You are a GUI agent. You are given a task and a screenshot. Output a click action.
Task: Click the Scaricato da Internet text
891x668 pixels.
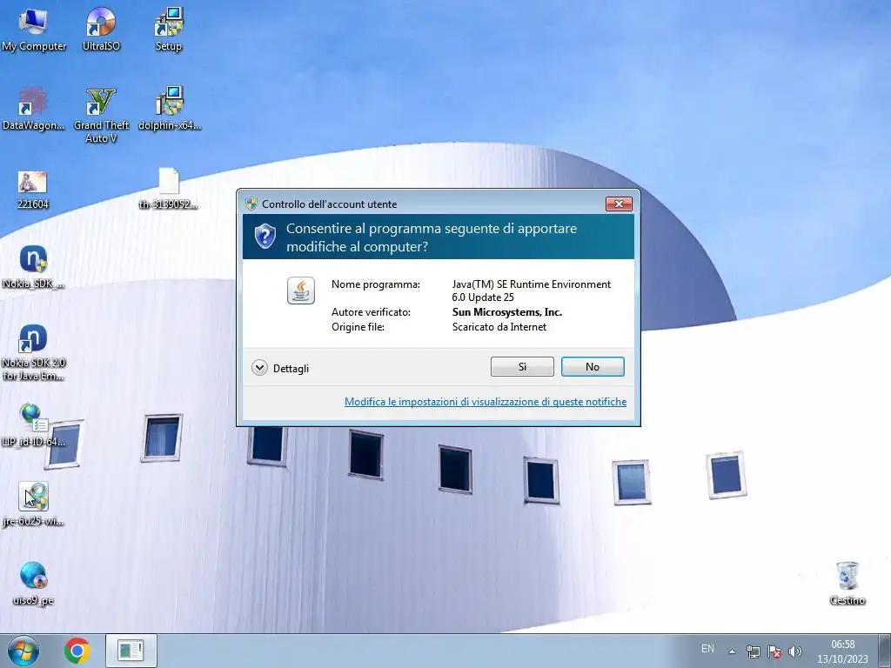[x=499, y=327]
